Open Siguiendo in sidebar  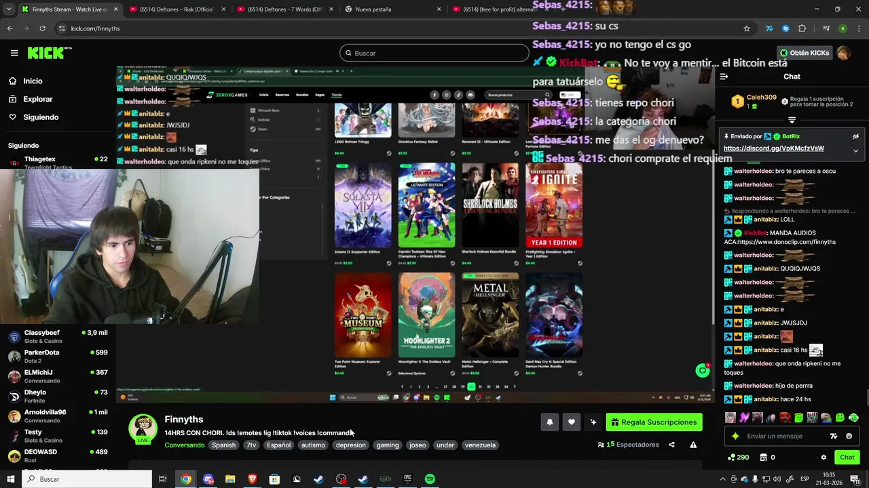point(41,117)
